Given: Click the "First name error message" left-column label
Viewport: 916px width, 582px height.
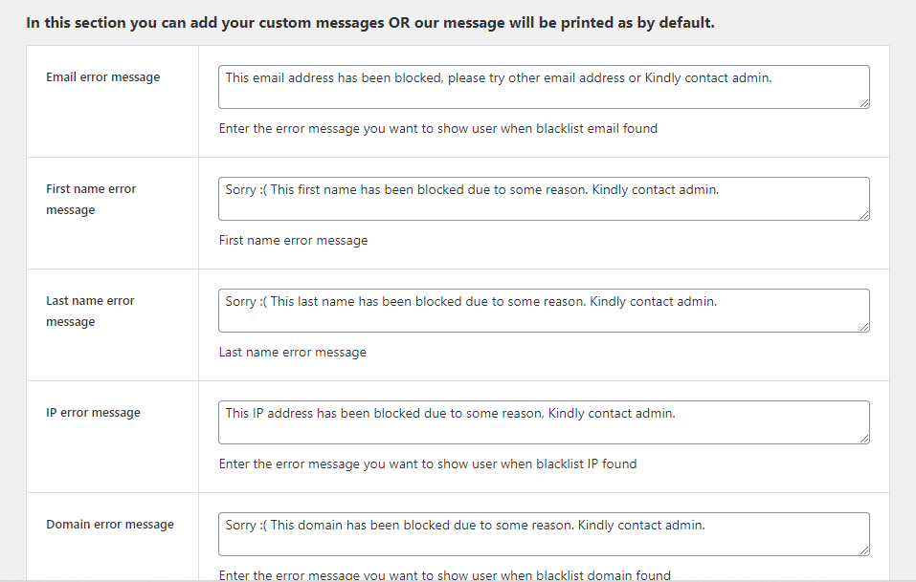Looking at the screenshot, I should pos(91,200).
